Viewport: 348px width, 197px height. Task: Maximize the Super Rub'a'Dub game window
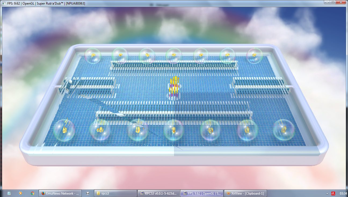coord(333,2)
